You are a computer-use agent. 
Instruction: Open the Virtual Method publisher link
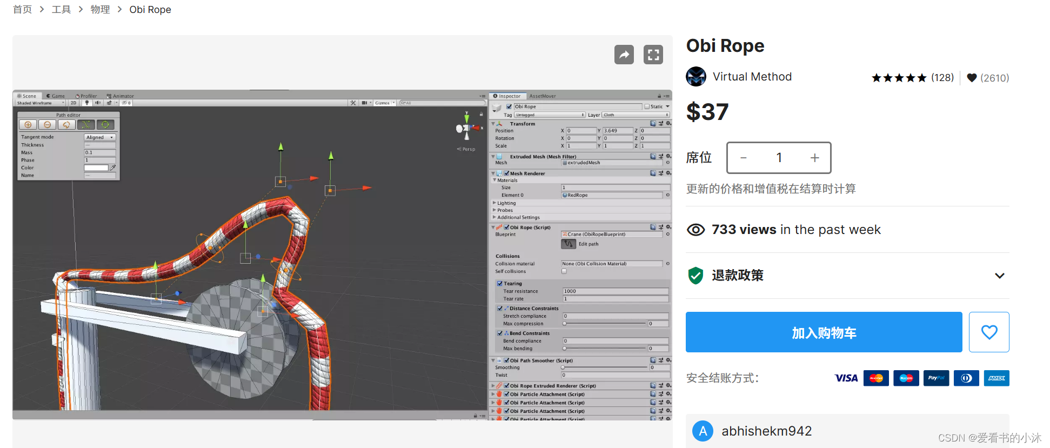coord(752,77)
